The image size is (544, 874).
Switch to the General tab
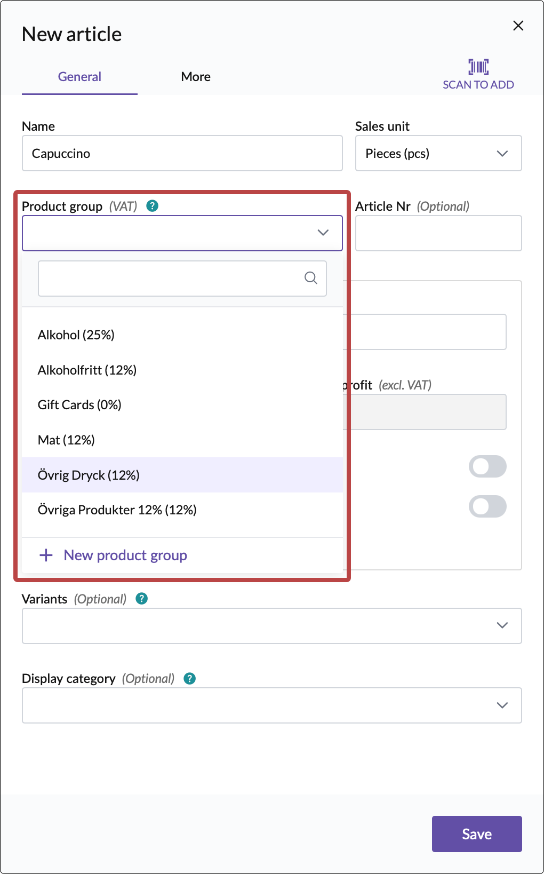[x=79, y=77]
